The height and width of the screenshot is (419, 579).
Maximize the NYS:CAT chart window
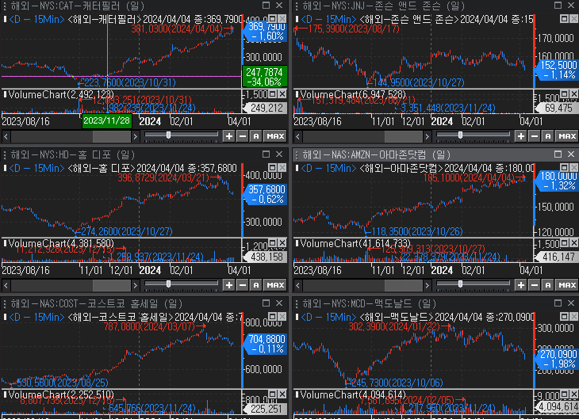point(266,6)
